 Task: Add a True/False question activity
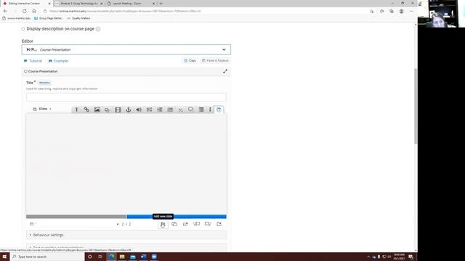[x=180, y=109]
